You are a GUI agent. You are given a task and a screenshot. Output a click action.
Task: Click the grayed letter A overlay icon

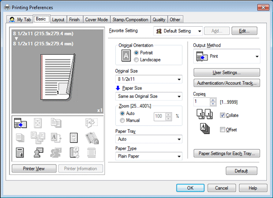tap(56, 138)
